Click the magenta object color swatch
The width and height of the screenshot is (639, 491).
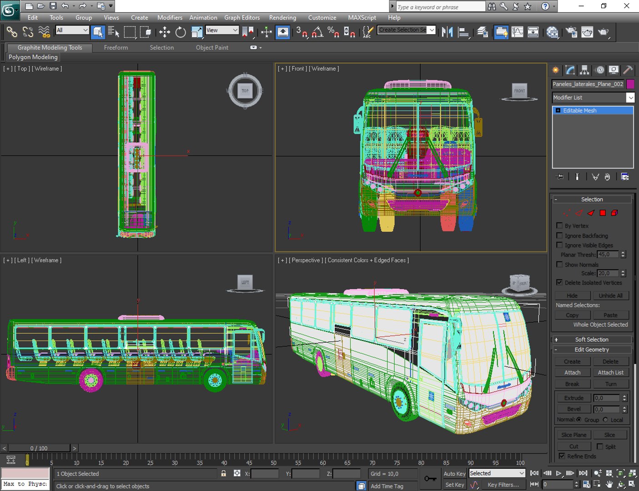pos(630,84)
